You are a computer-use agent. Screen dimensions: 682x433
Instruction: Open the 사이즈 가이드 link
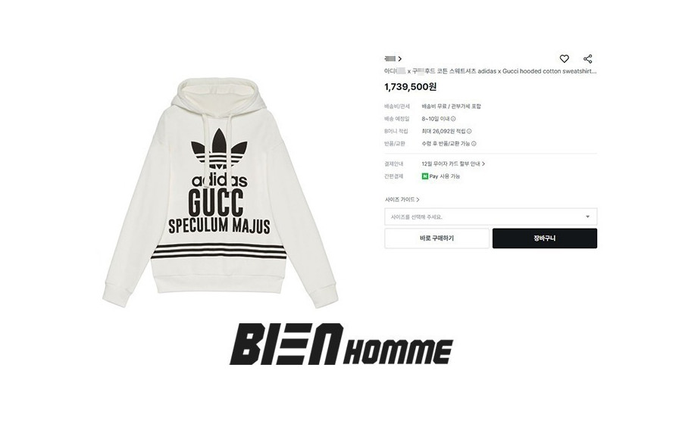[x=402, y=200]
